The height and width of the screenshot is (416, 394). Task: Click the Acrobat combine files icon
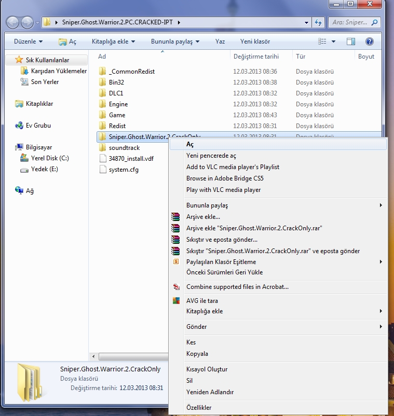pyautogui.click(x=176, y=287)
